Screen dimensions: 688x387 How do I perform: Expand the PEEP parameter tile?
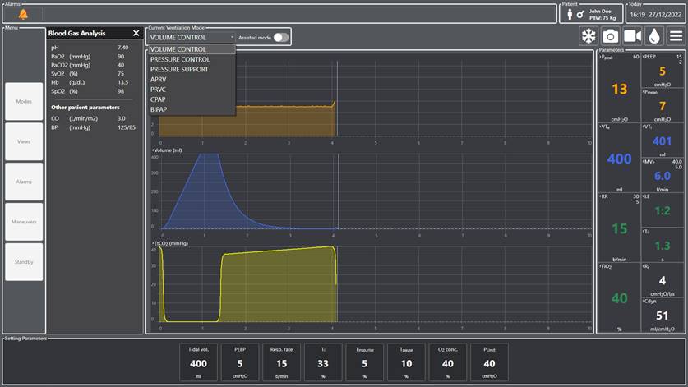click(663, 70)
